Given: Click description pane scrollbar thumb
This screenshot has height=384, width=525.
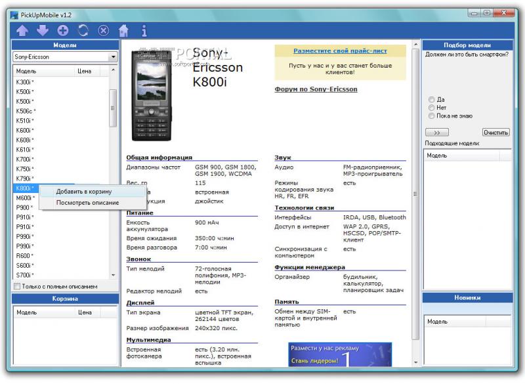Looking at the screenshot, I should (x=415, y=194).
